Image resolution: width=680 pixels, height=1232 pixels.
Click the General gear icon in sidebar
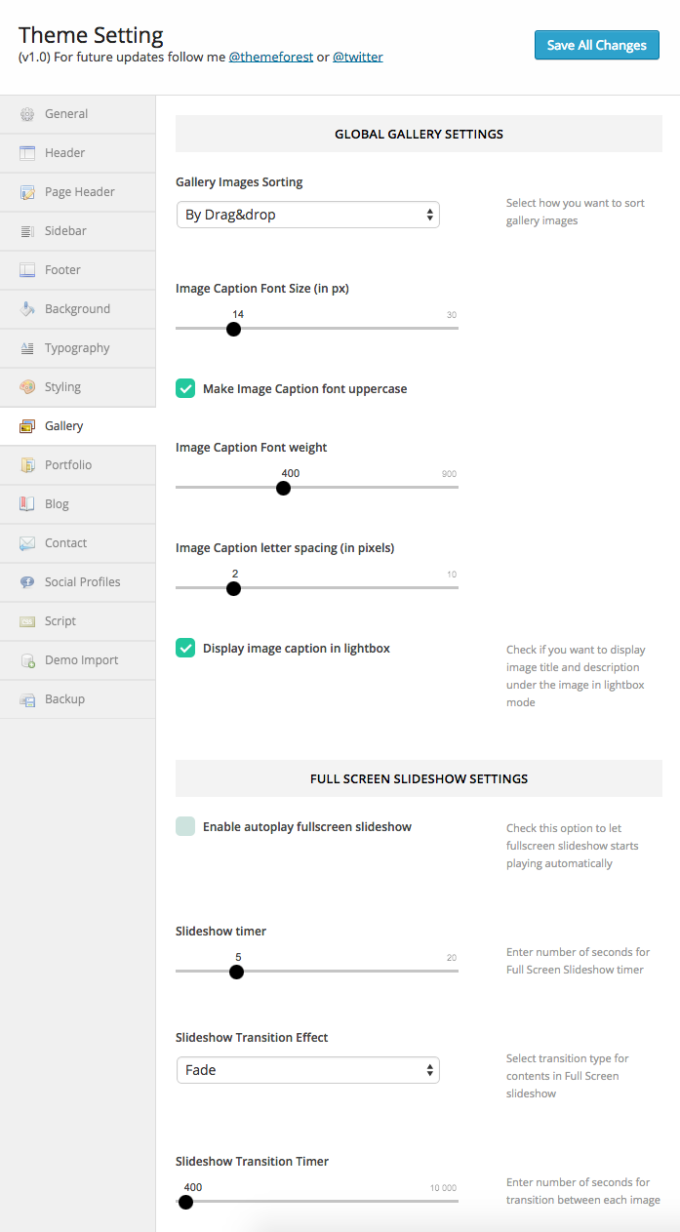[27, 114]
